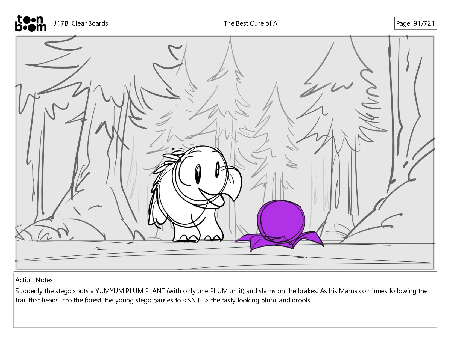Click the 'Page 91/721' box
This screenshot has width=451, height=348.
coord(415,23)
